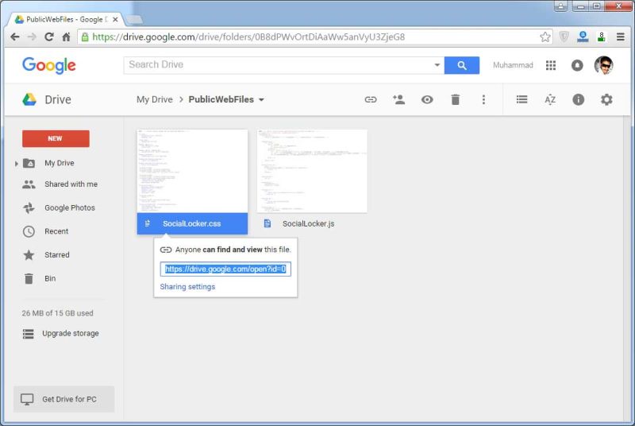Open the AZ sort options
Screen dimensions: 635x426
550,99
